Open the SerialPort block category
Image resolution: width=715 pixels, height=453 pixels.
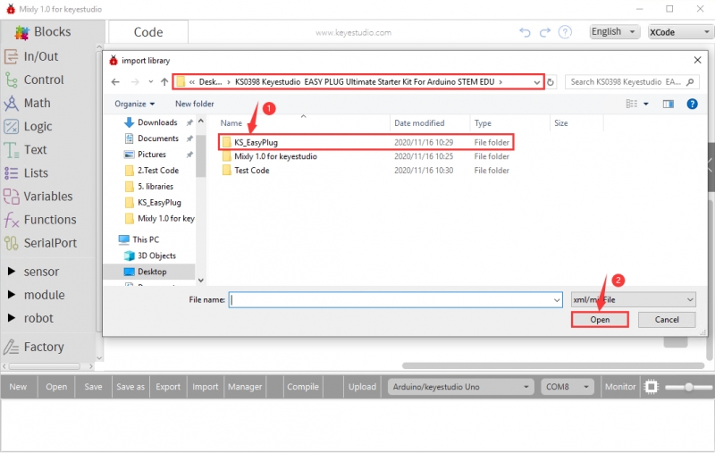(x=40, y=243)
